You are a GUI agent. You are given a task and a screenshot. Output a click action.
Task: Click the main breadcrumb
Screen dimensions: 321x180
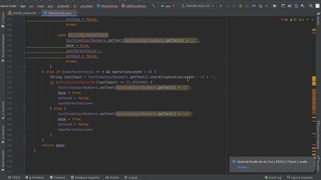pos(41,6)
